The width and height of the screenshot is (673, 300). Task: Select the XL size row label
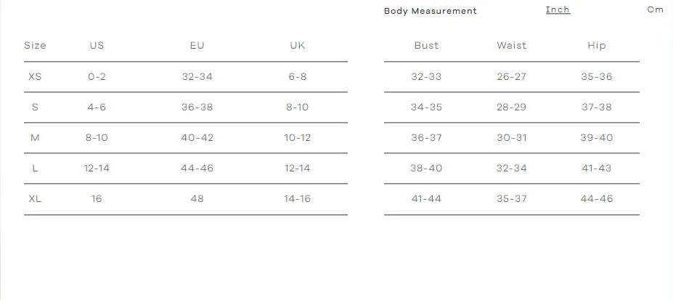coord(35,198)
